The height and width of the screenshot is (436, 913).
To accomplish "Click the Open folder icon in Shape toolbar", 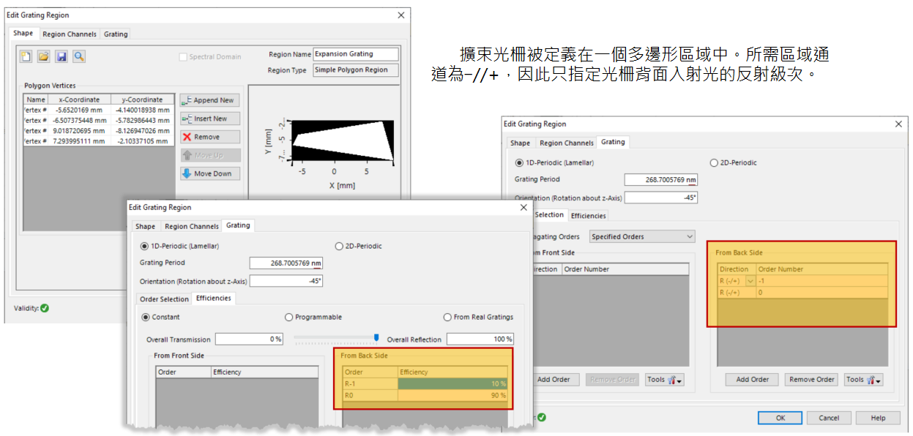I will click(x=43, y=56).
